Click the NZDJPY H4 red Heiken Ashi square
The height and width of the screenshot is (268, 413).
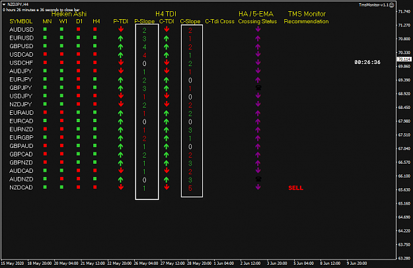(x=94, y=104)
